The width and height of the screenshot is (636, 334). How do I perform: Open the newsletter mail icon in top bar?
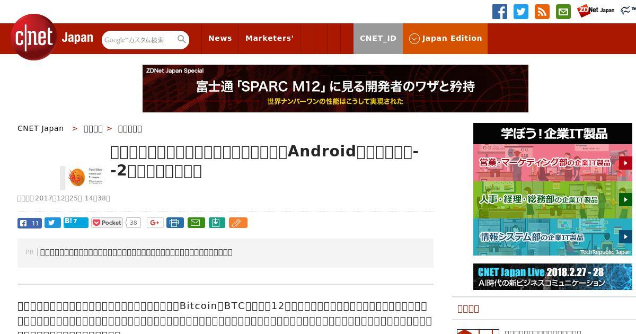pos(563,12)
